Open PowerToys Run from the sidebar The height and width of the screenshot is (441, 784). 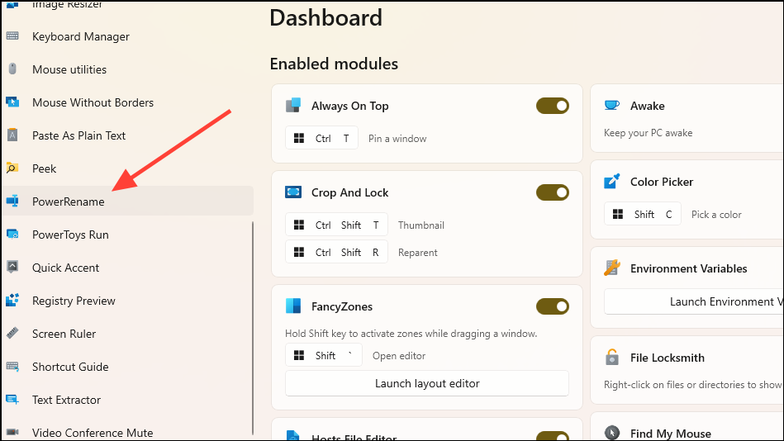(127, 234)
